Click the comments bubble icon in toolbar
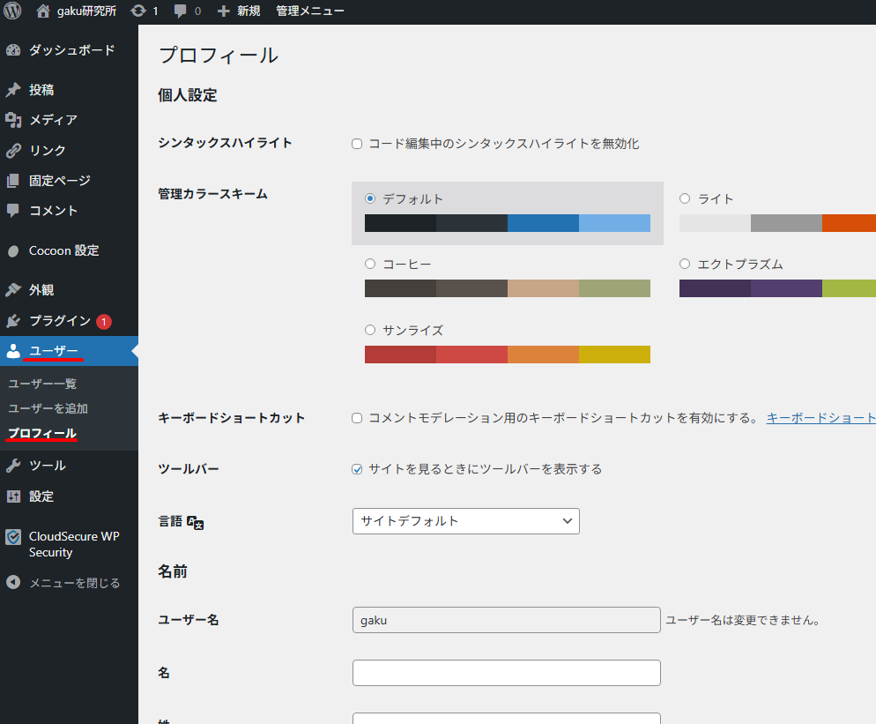This screenshot has height=724, width=876. point(181,11)
